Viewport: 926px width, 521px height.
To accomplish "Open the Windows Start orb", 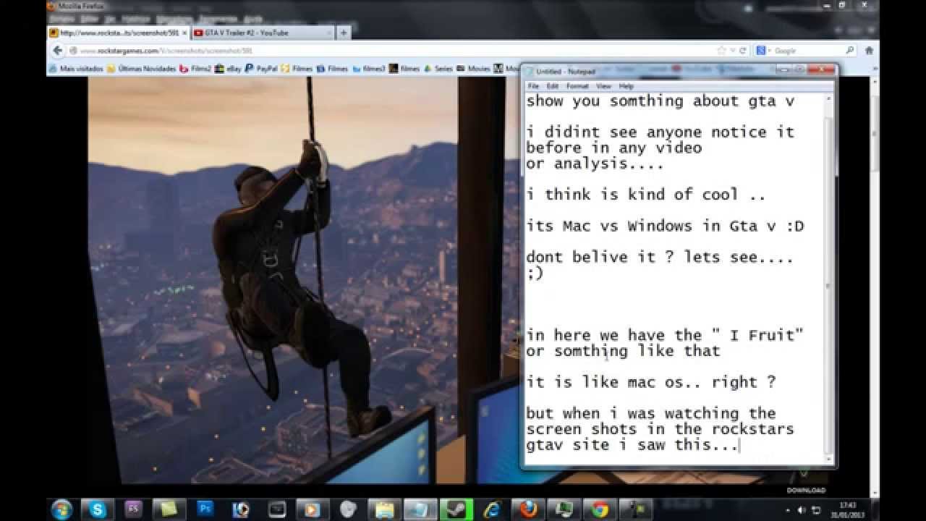I will click(x=61, y=509).
